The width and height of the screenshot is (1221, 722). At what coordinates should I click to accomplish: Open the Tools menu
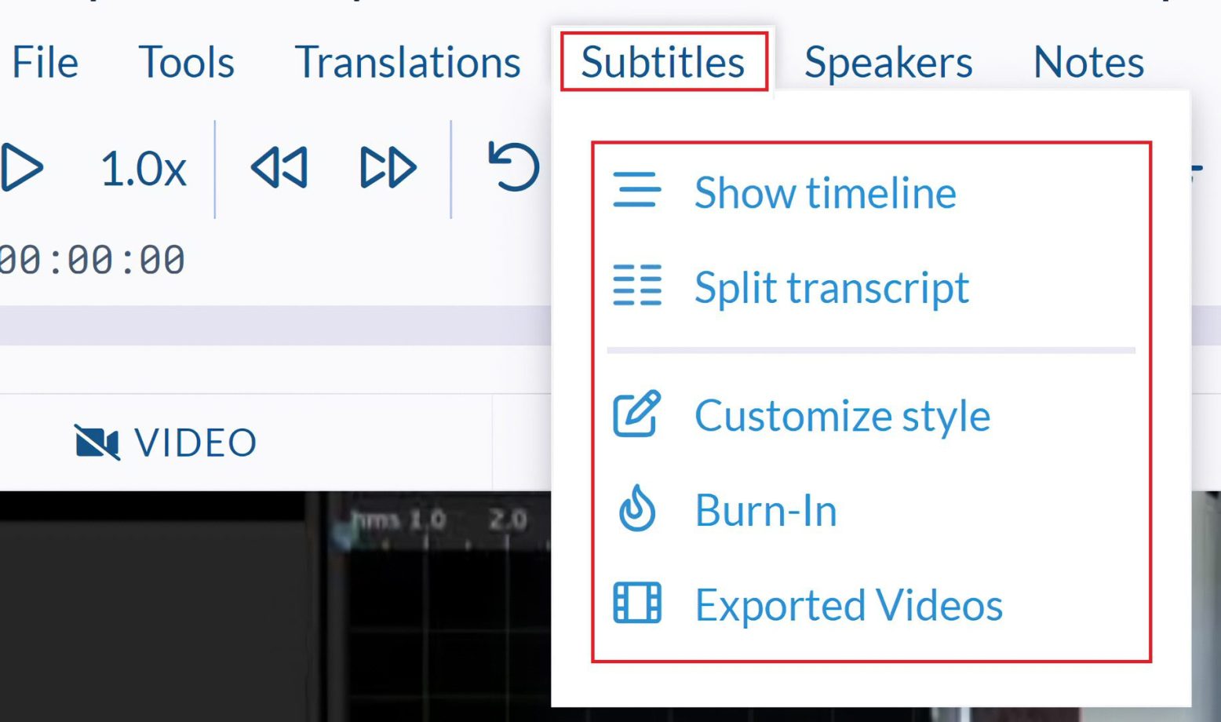[x=187, y=63]
